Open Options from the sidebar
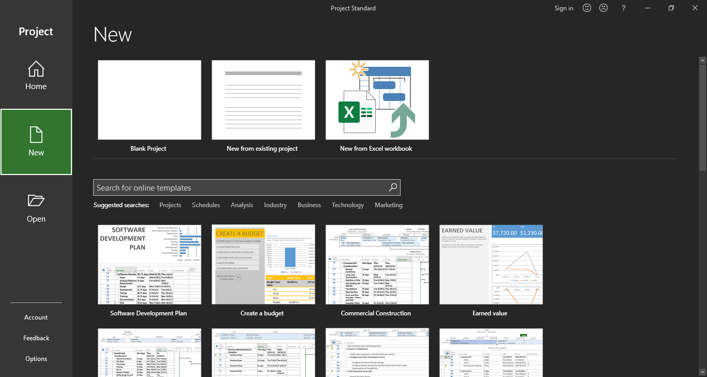This screenshot has width=707, height=377. pyautogui.click(x=36, y=359)
